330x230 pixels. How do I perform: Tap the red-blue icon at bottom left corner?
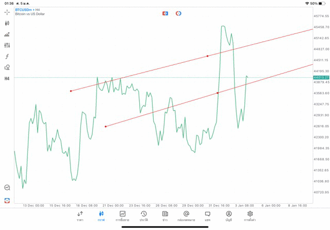coord(7,200)
